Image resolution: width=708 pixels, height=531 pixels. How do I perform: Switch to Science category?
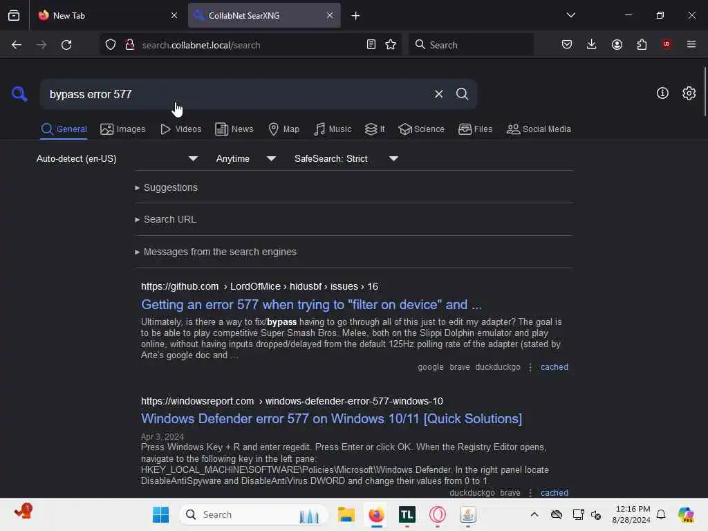pyautogui.click(x=421, y=129)
